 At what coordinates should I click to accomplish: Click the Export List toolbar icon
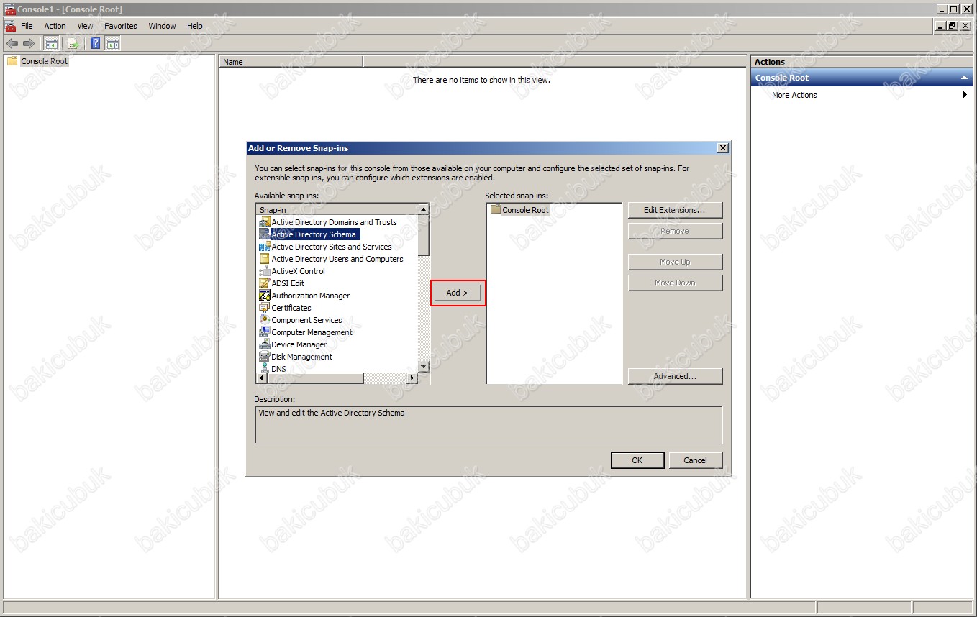tap(73, 44)
